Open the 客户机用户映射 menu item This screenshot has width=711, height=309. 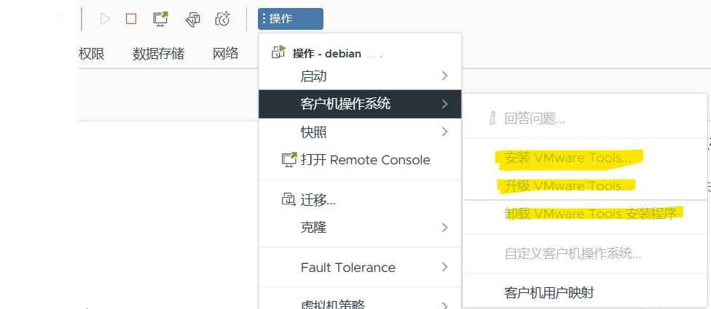[x=549, y=293]
